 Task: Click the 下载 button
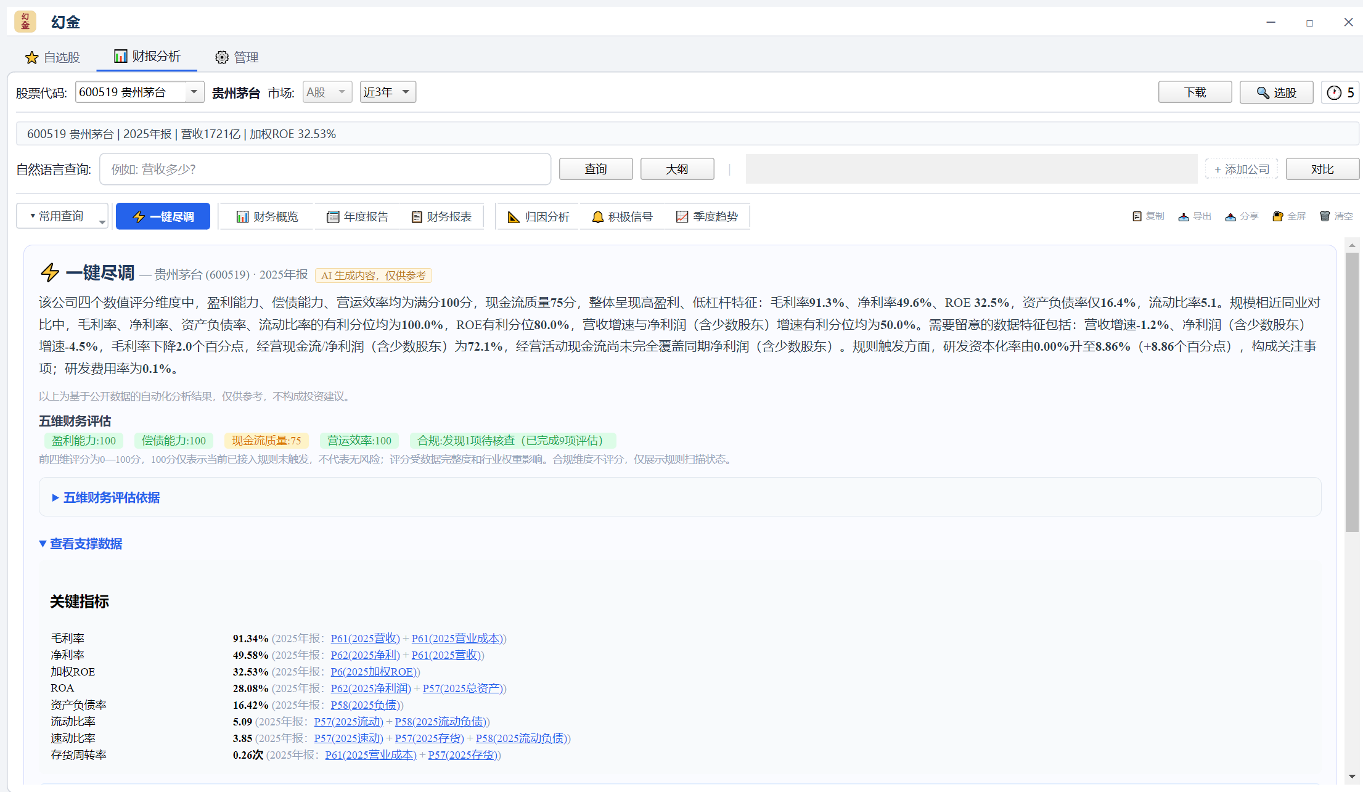(x=1195, y=92)
